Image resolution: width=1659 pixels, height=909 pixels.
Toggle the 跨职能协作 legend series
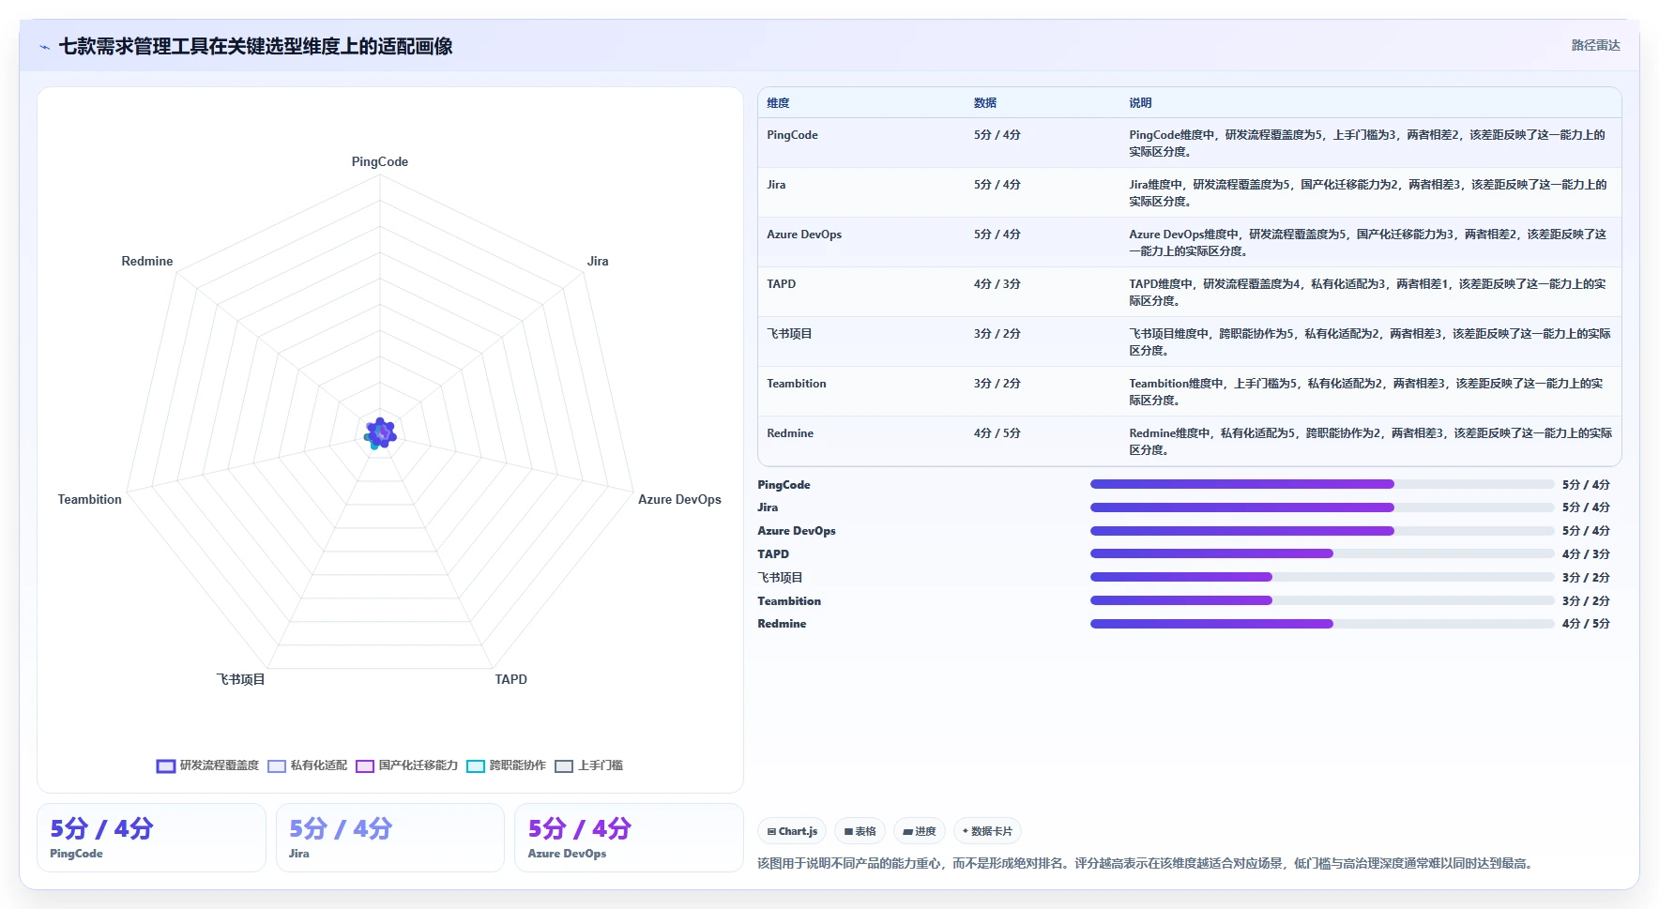click(507, 765)
